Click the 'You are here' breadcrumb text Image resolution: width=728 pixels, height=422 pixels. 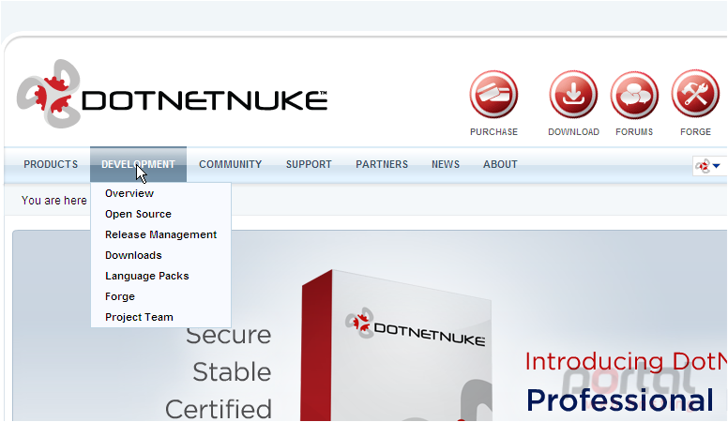pyautogui.click(x=53, y=201)
